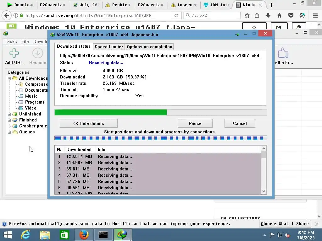322x241 pixels.
Task: Click the Add URL icon in IDM
Action: pyautogui.click(x=14, y=53)
